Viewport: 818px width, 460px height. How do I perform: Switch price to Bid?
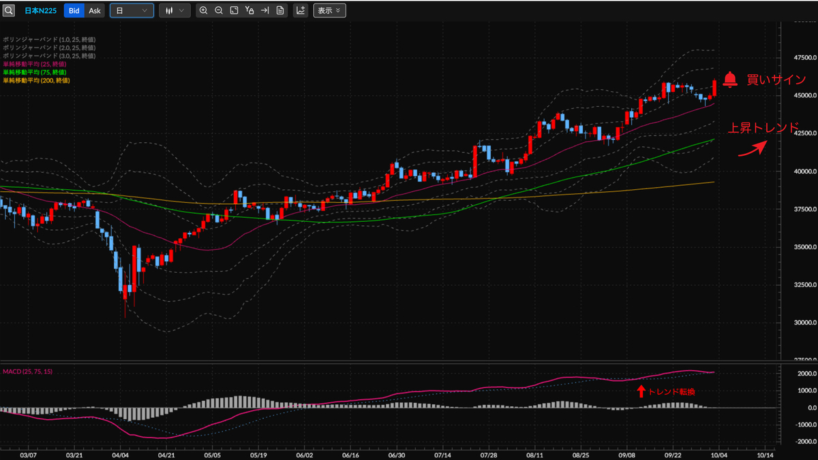click(74, 11)
